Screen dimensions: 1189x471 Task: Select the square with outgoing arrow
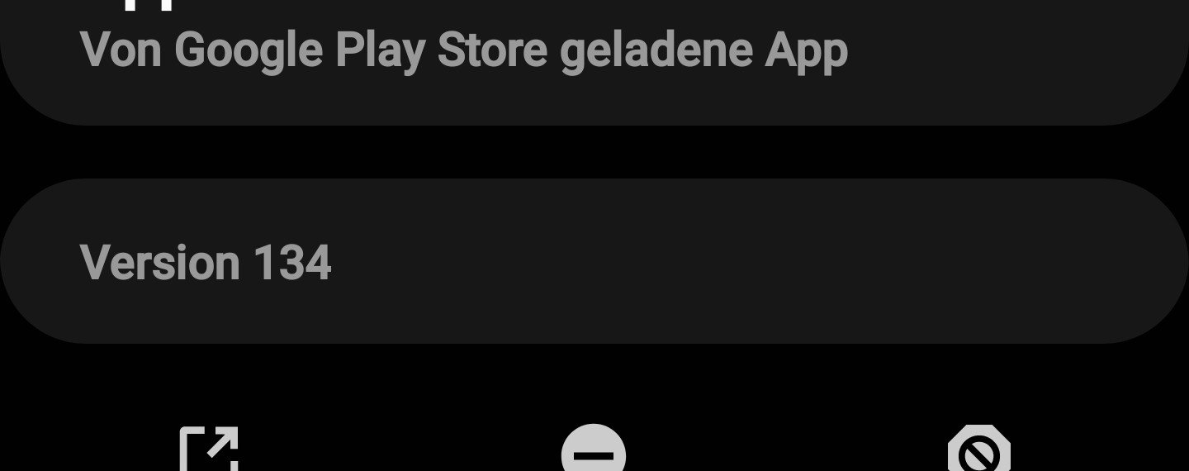pyautogui.click(x=209, y=449)
